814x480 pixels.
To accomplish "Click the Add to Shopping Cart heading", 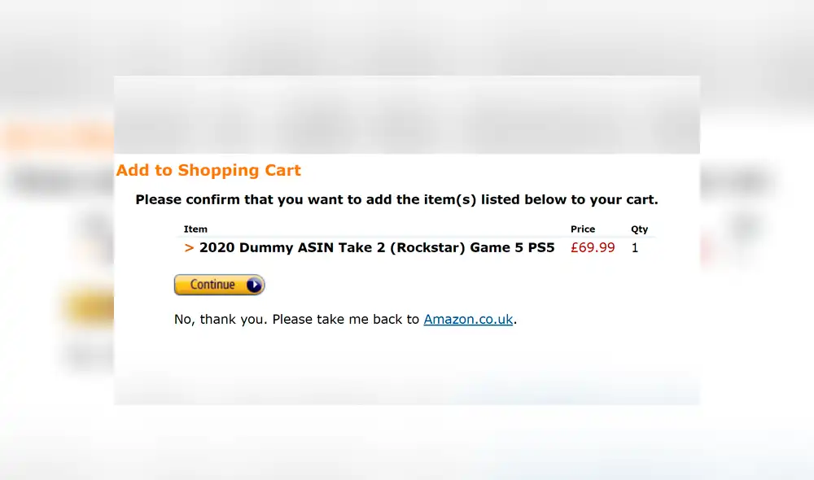I will pyautogui.click(x=208, y=171).
